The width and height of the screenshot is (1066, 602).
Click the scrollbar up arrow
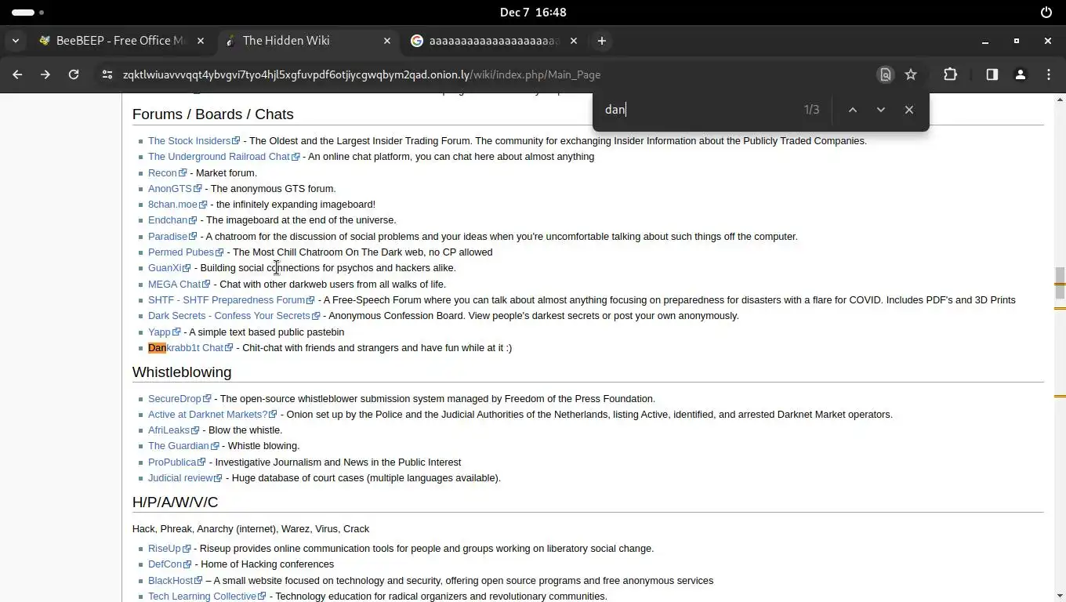(1060, 100)
